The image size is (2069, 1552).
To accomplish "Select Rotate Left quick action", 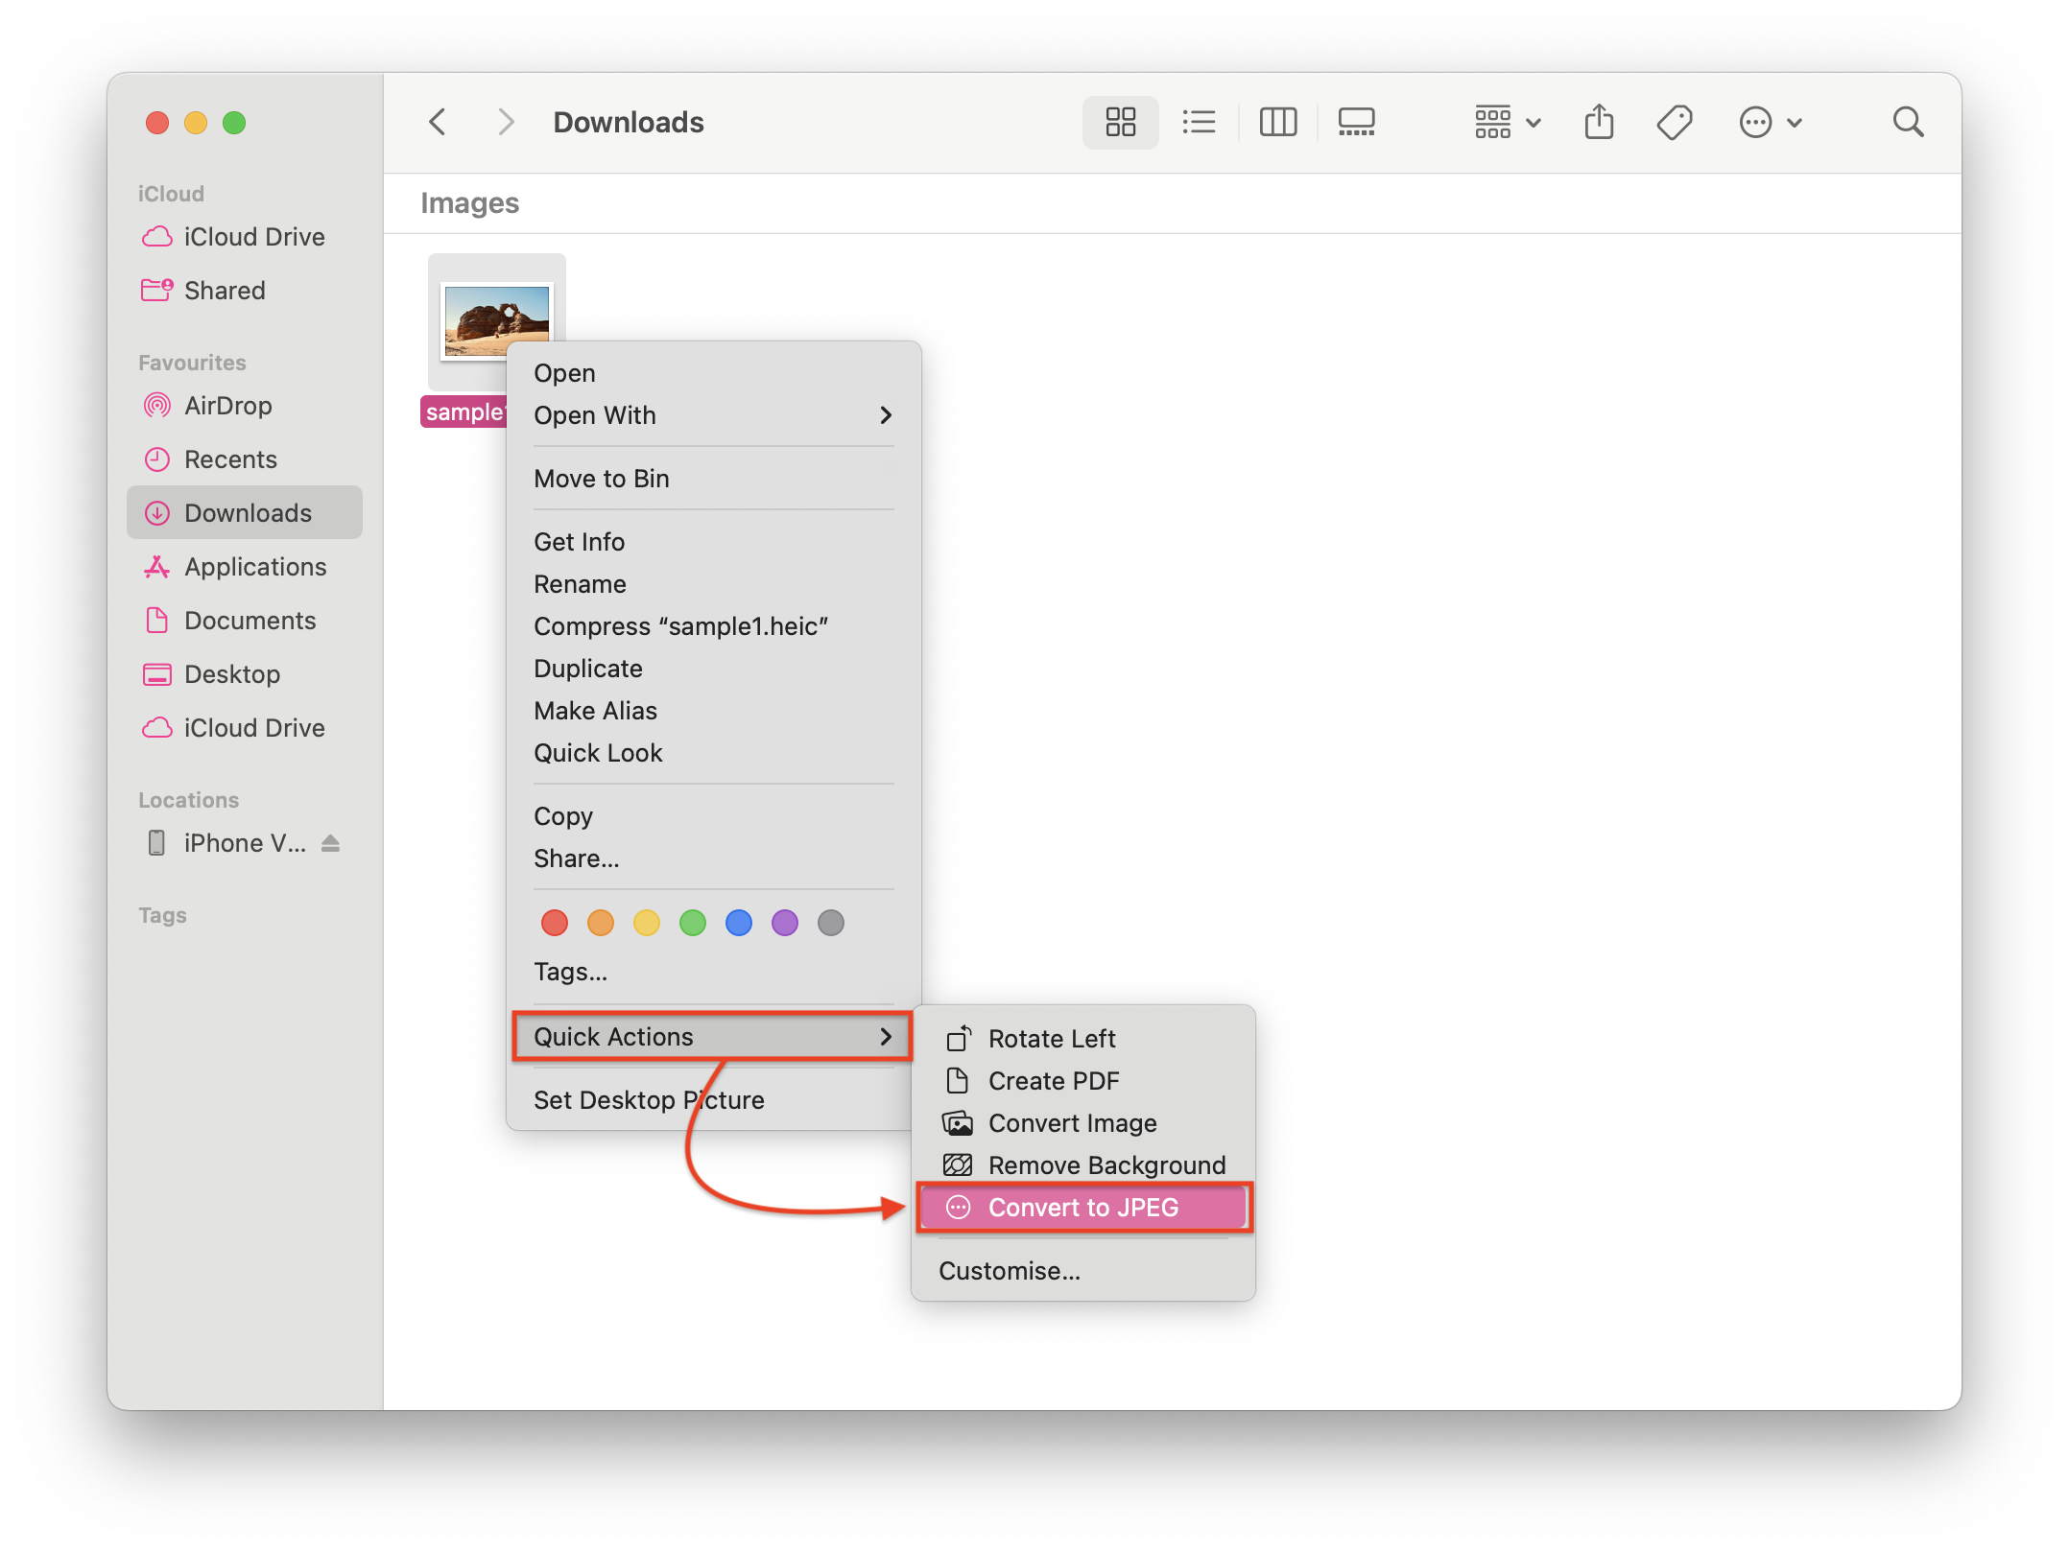I will [x=1083, y=1039].
